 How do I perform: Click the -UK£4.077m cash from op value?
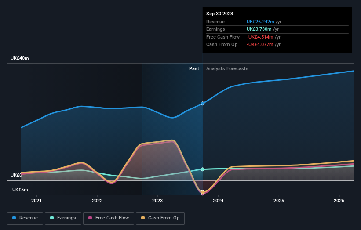(260, 45)
